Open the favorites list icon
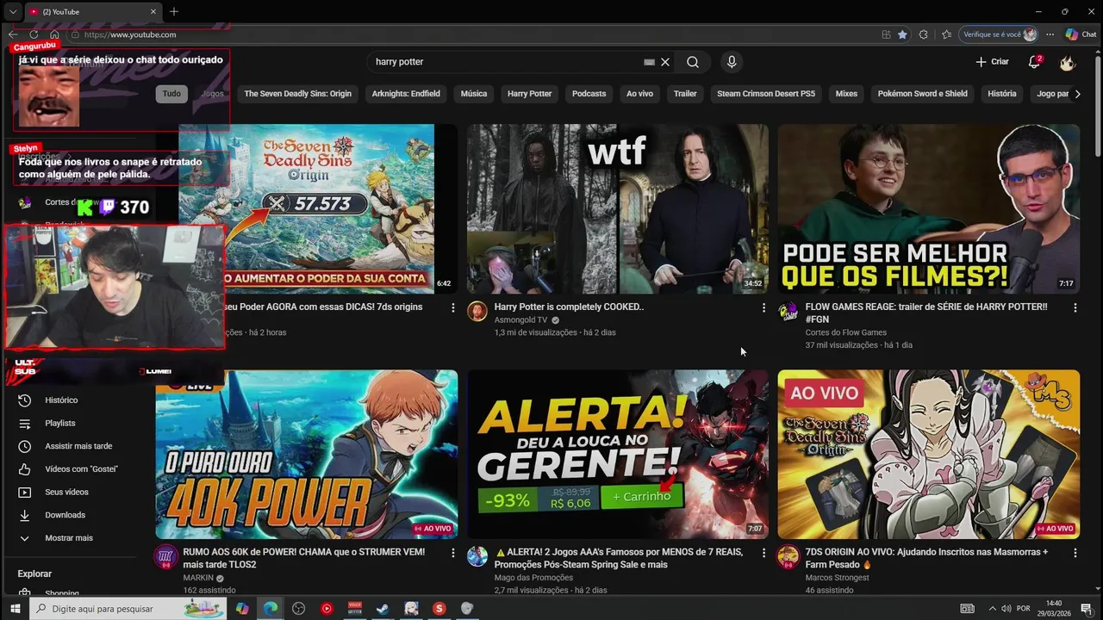1103x620 pixels. (x=946, y=34)
